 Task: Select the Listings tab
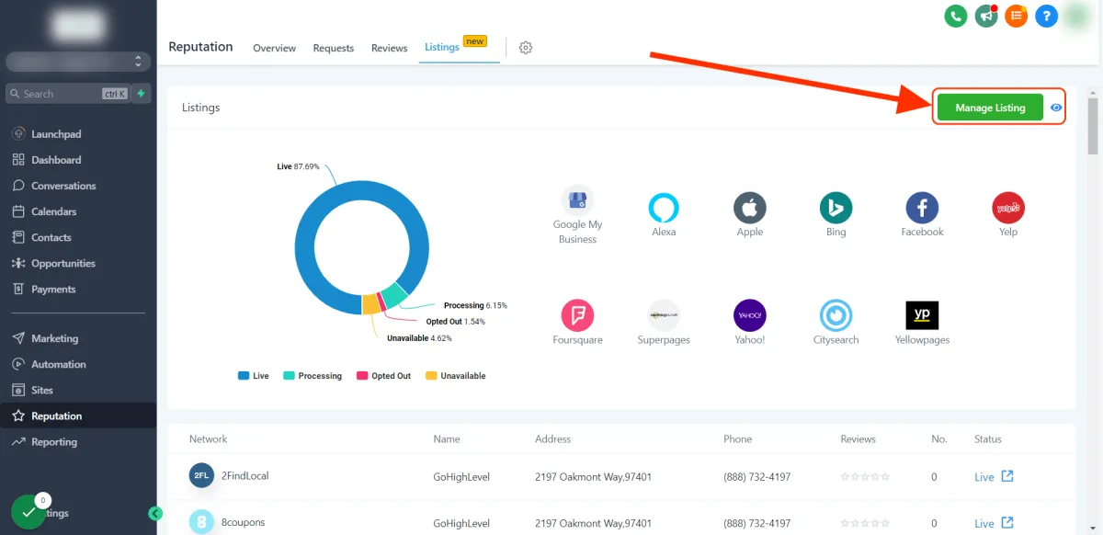click(x=442, y=47)
